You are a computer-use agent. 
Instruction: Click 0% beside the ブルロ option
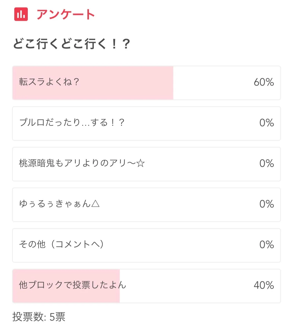pyautogui.click(x=266, y=123)
